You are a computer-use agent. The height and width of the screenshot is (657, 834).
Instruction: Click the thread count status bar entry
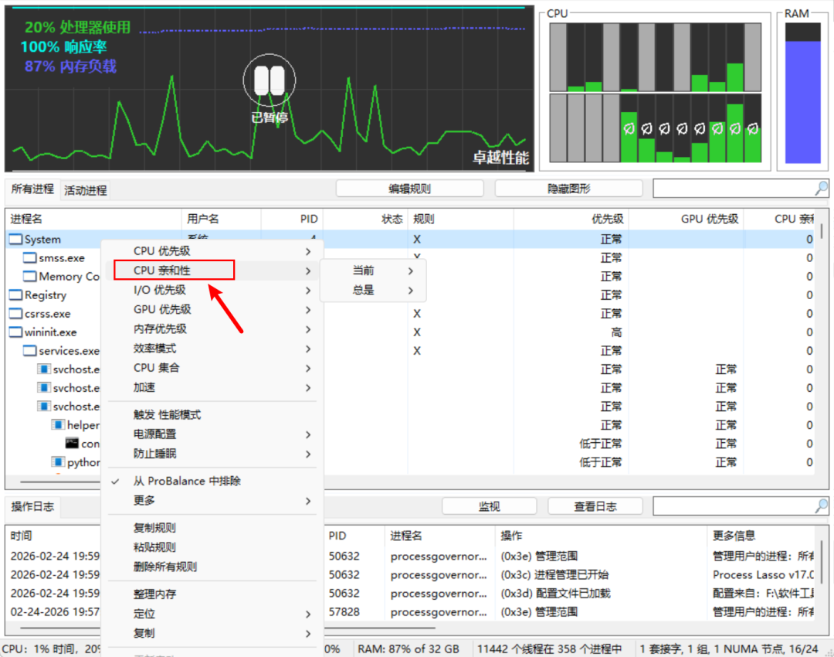[550, 649]
